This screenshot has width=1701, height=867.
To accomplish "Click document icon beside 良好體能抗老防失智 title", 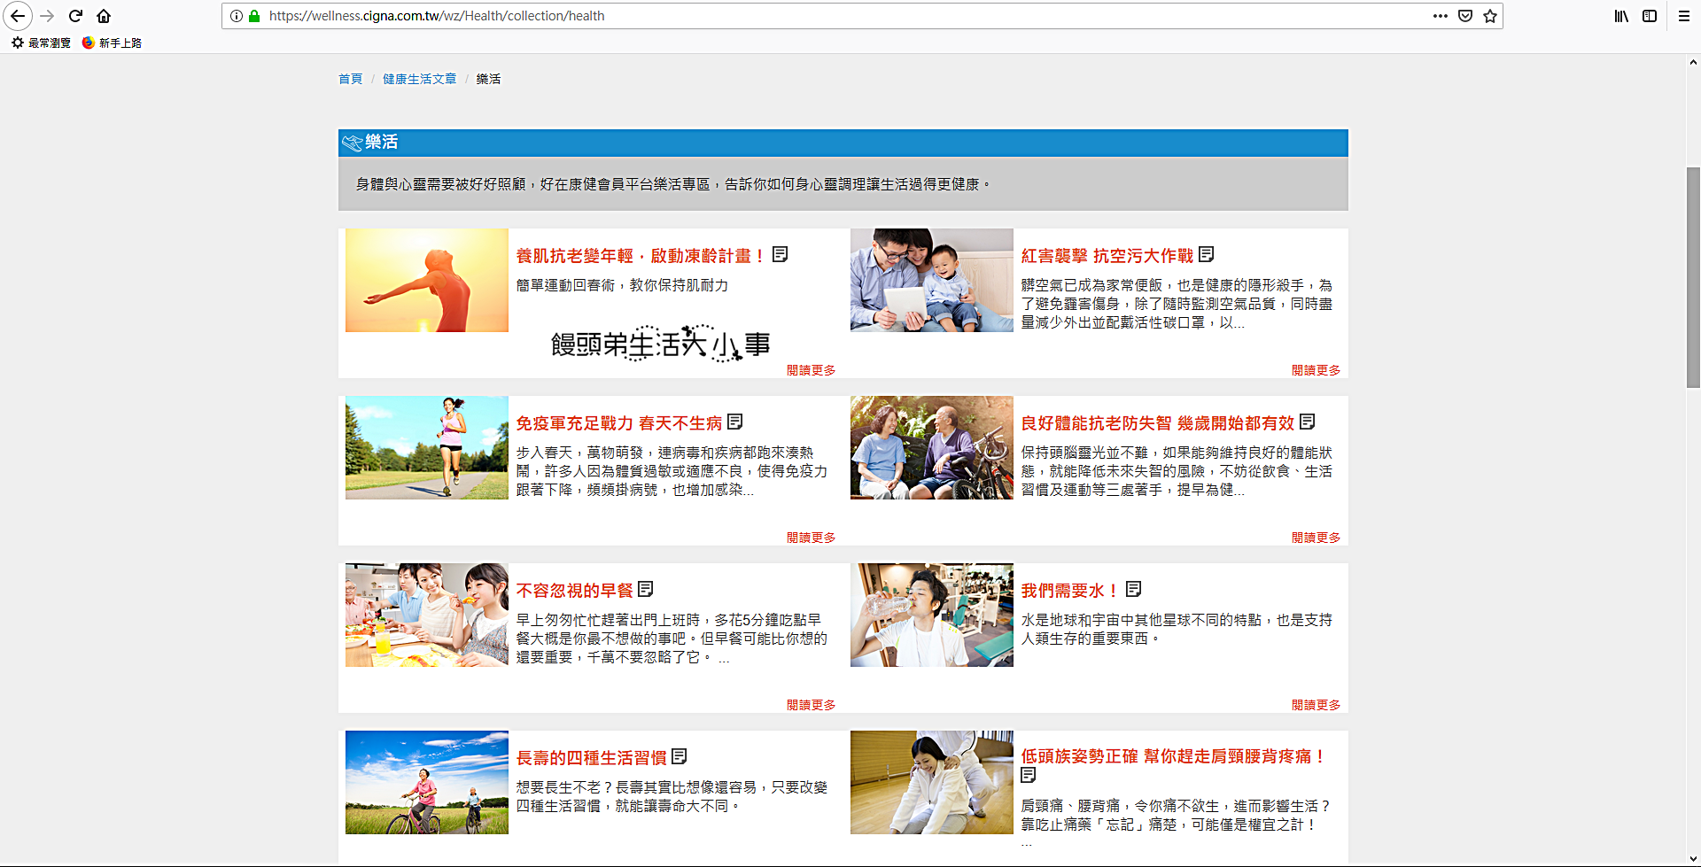I will click(x=1308, y=422).
